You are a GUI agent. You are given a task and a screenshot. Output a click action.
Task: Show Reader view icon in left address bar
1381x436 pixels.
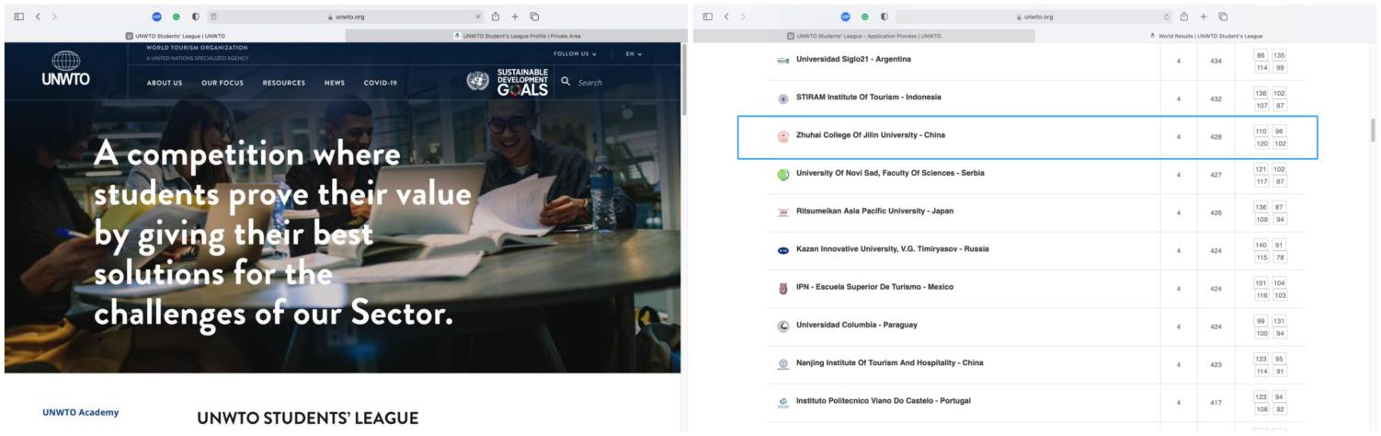213,17
